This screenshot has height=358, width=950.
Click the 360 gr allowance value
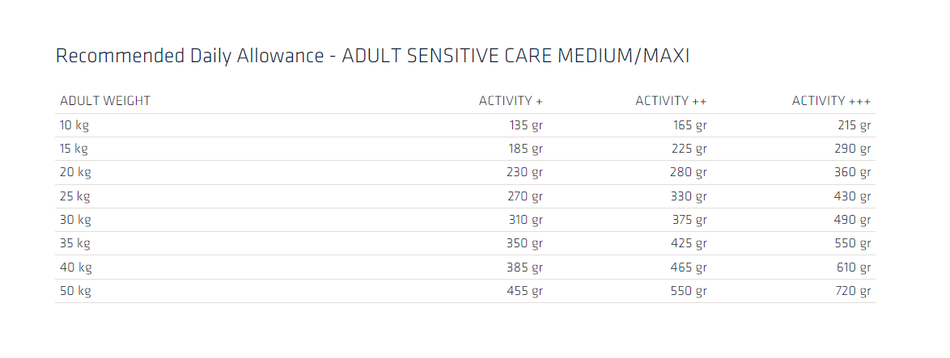click(x=853, y=172)
